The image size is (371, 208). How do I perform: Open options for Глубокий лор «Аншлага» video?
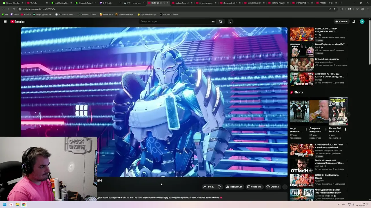click(347, 60)
